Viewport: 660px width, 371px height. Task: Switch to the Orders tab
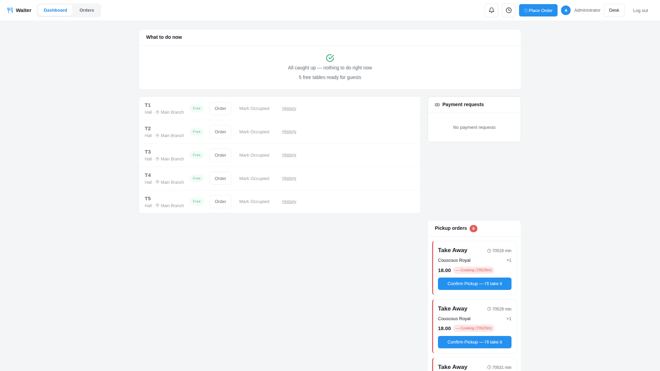click(x=87, y=10)
